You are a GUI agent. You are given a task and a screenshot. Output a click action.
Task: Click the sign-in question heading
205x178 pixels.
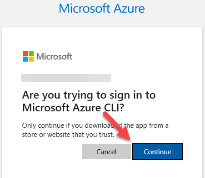point(89,101)
